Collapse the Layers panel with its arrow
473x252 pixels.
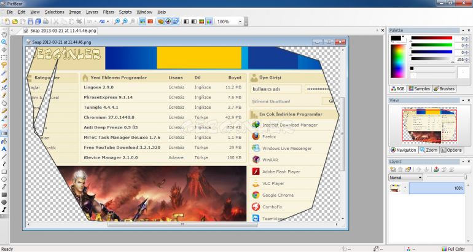pyautogui.click(x=463, y=162)
